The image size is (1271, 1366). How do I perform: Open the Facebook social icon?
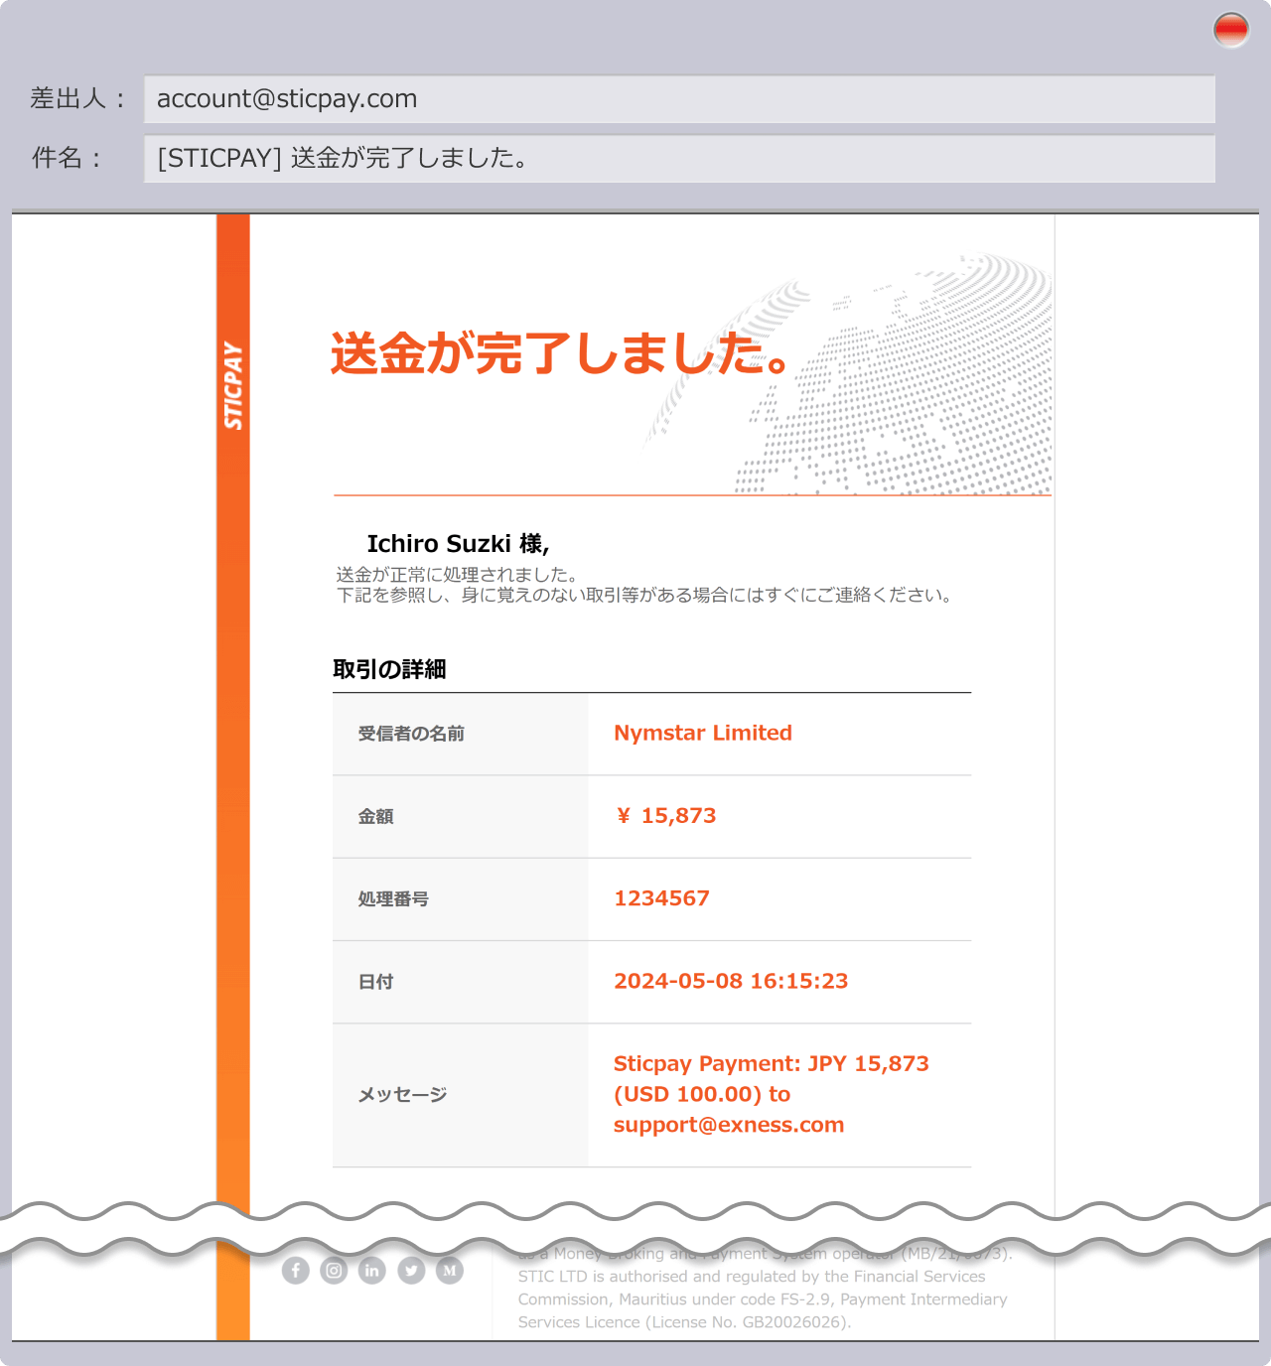(x=296, y=1271)
